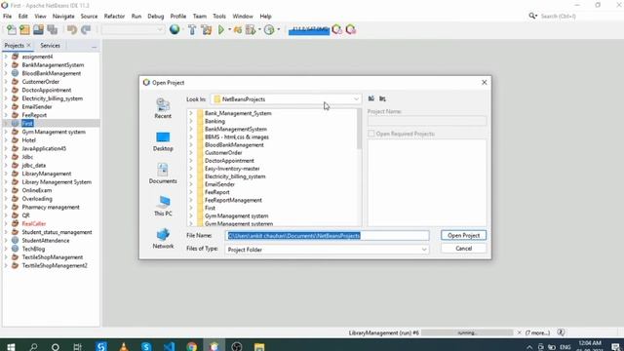624x351 pixels.
Task: Select the Easy-Inventory-master folder in dialog
Action: (232, 169)
